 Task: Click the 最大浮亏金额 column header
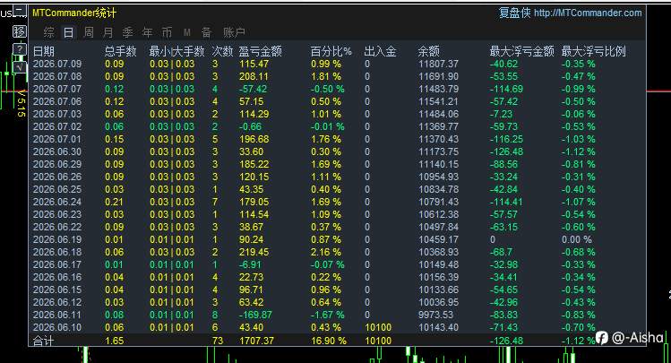click(x=521, y=51)
